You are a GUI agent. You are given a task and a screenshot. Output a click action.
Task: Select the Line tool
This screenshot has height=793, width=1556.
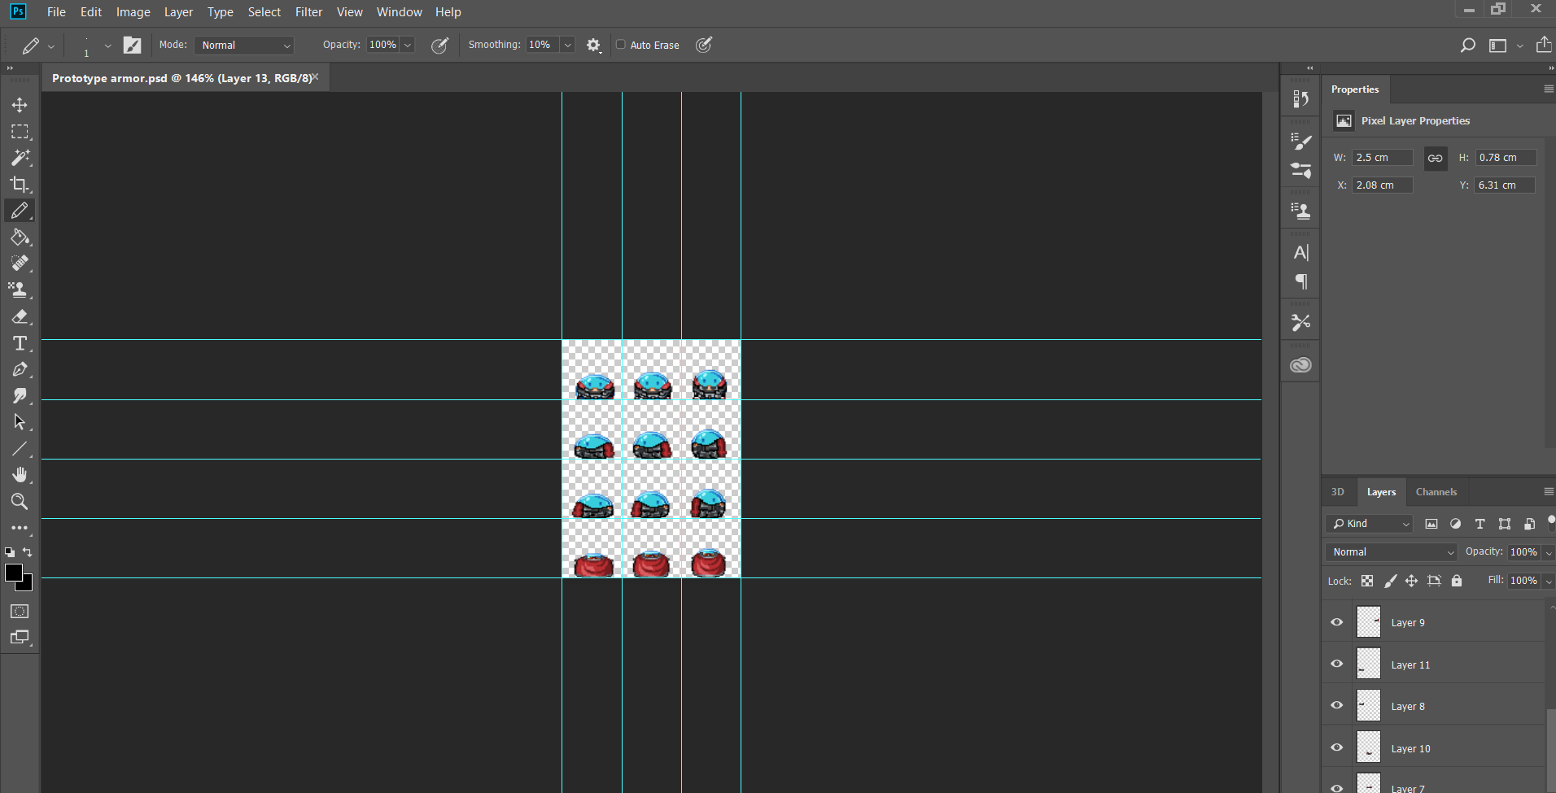click(x=20, y=449)
